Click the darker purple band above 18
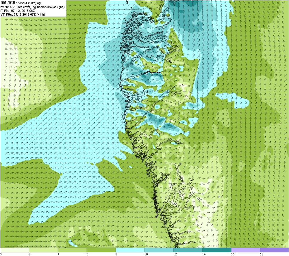The width and height of the screenshot is (289, 256). (275, 250)
